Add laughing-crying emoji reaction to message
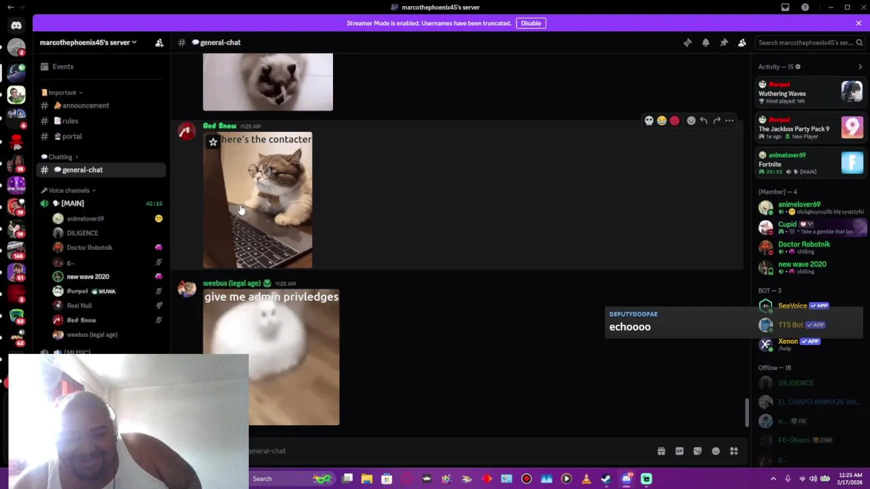Image resolution: width=870 pixels, height=489 pixels. pyautogui.click(x=661, y=121)
